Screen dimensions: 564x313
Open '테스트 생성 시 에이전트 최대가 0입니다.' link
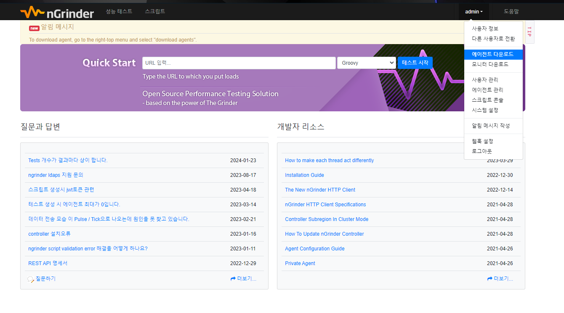coord(74,205)
